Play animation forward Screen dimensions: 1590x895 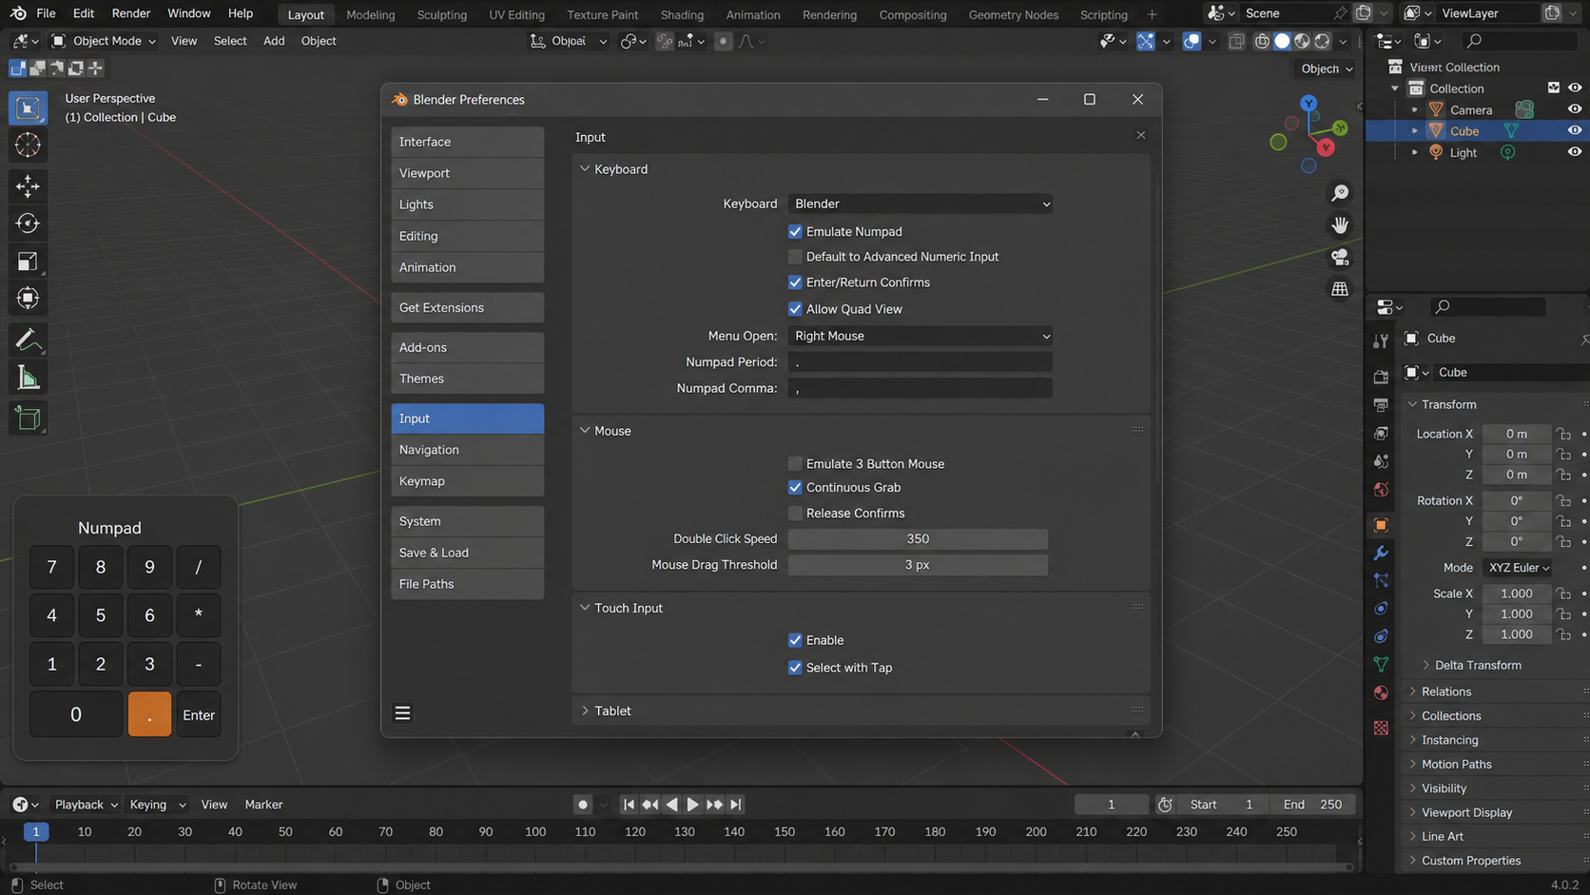(692, 805)
